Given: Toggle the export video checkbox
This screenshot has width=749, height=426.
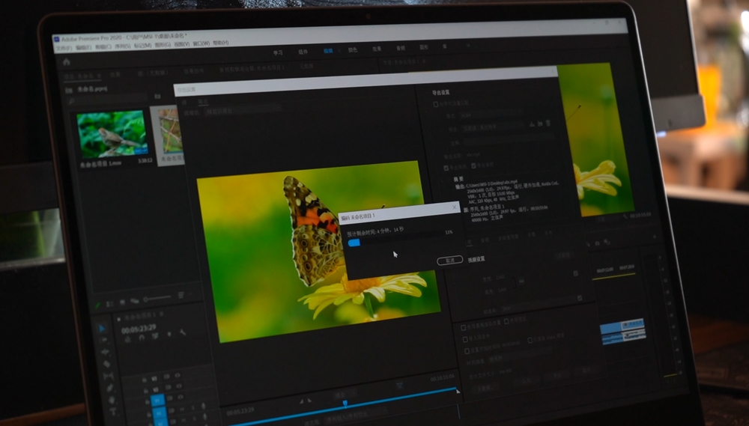Looking at the screenshot, I should click(x=446, y=168).
